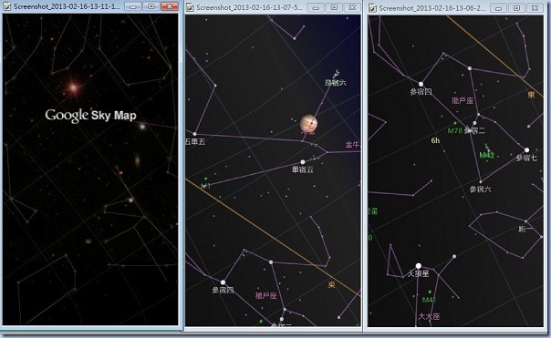Image resolution: width=551 pixels, height=338 pixels.
Task: Click the bright red star above Google logo
Action: [x=74, y=87]
